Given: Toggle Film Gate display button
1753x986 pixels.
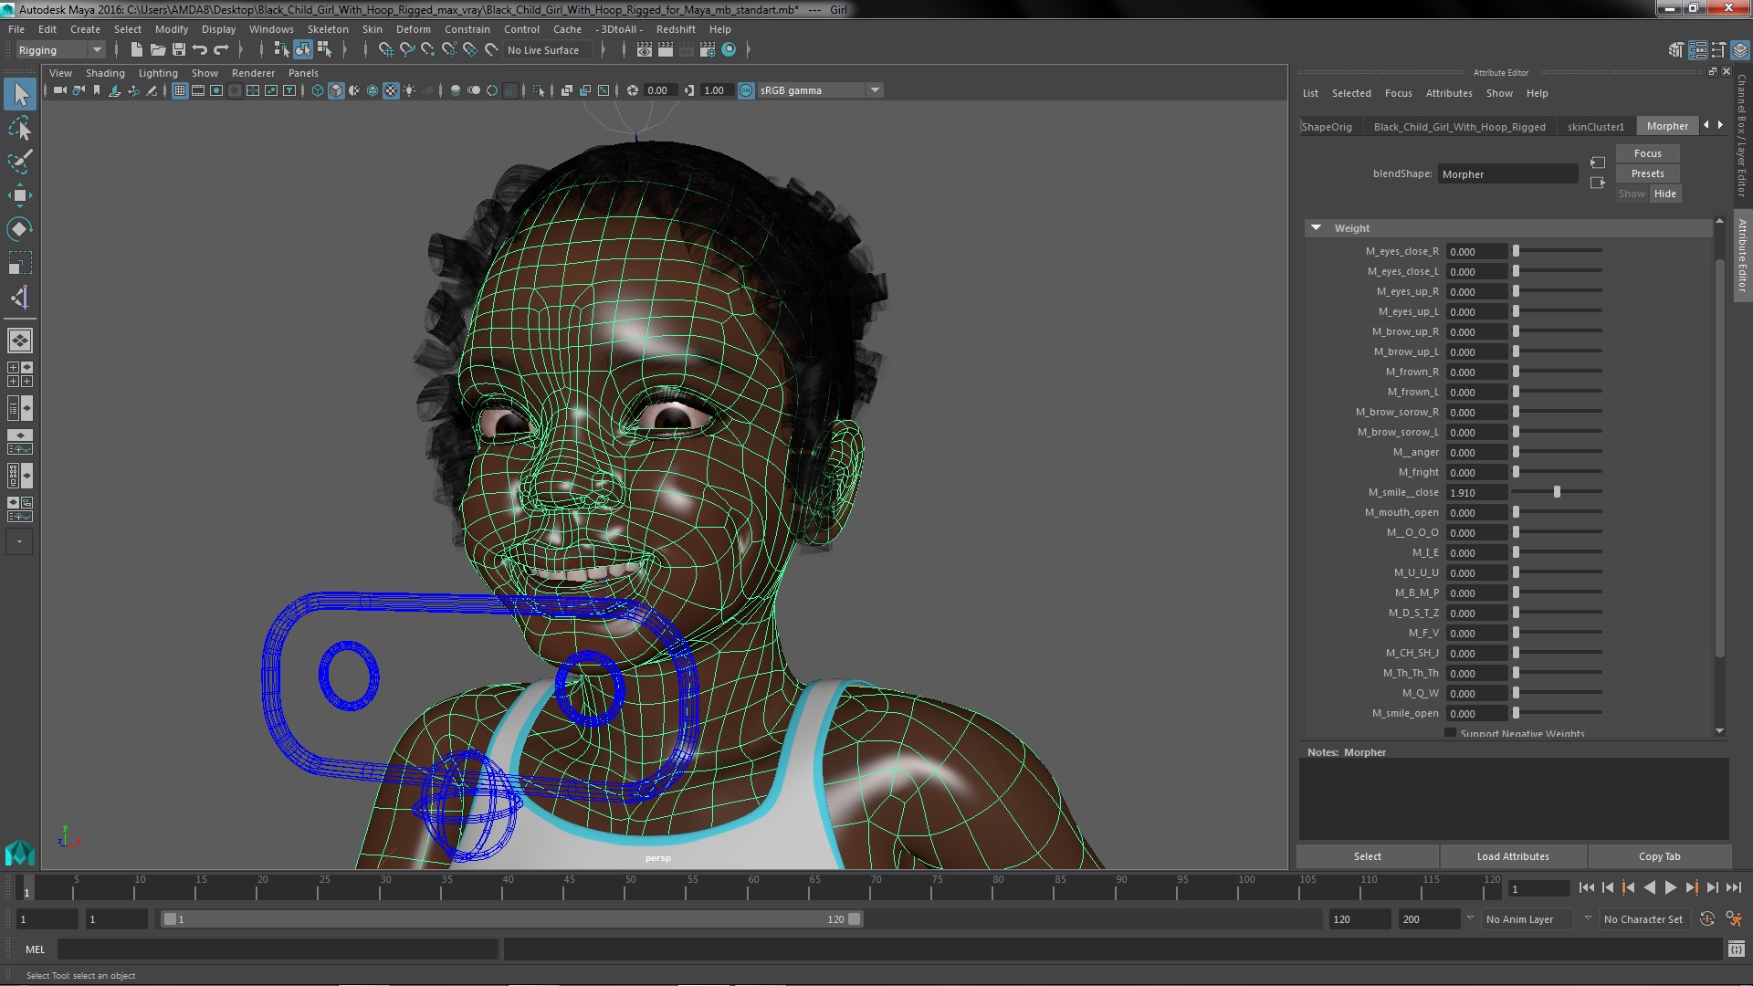Looking at the screenshot, I should click(198, 90).
